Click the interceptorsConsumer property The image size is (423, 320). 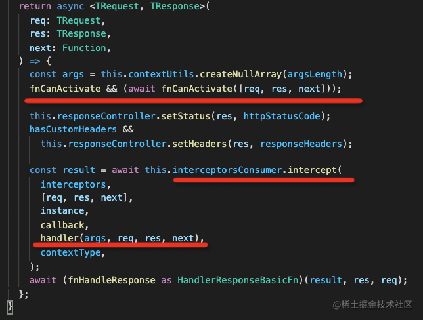pos(227,170)
